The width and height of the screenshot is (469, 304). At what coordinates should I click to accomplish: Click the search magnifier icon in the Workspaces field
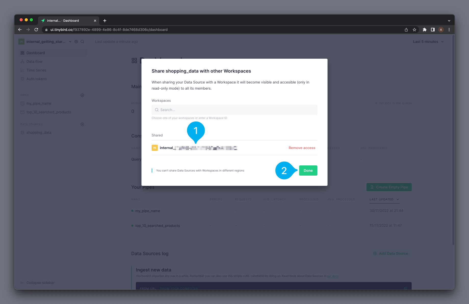click(157, 110)
